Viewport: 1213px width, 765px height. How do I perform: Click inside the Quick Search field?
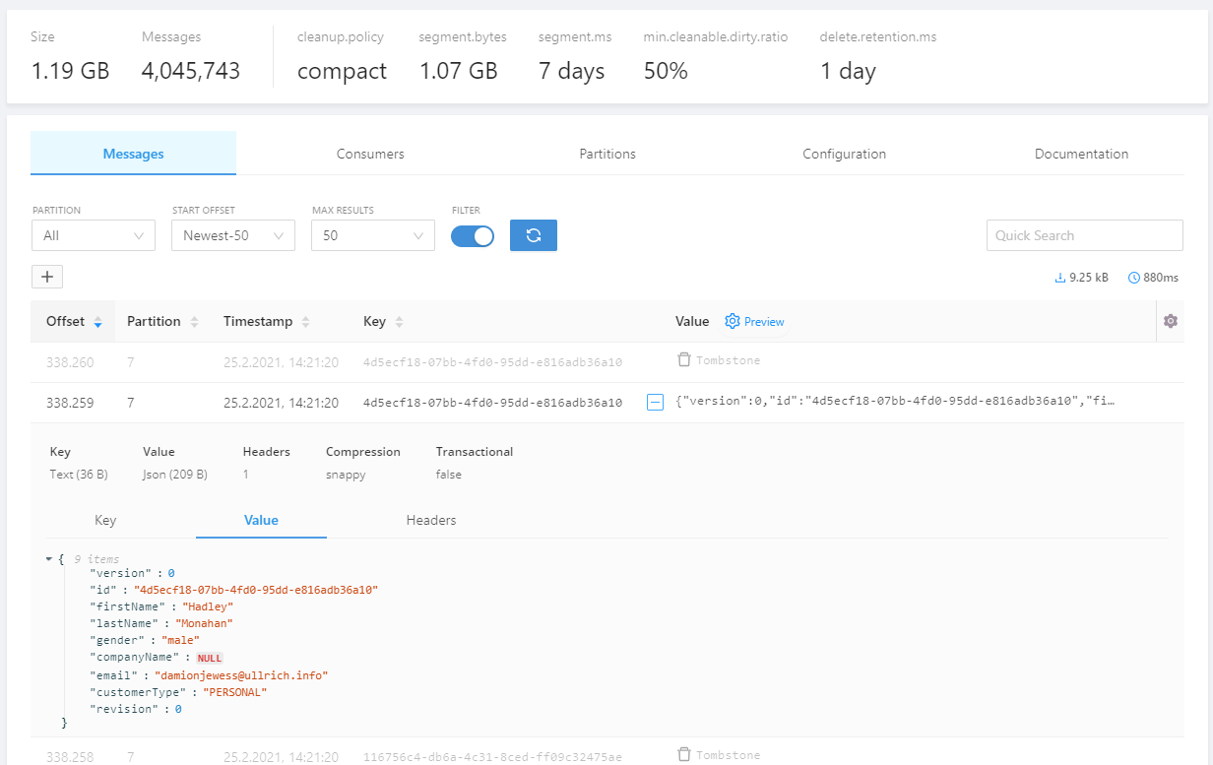point(1084,235)
